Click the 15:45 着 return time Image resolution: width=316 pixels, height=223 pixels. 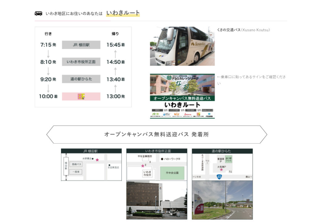tap(115, 45)
